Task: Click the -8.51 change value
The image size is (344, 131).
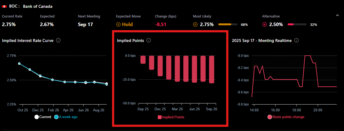Action: coord(161,24)
